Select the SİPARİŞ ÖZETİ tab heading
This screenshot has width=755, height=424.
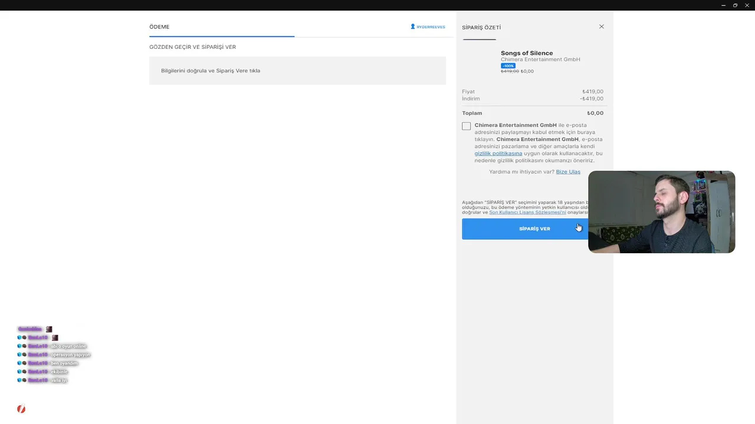click(481, 28)
